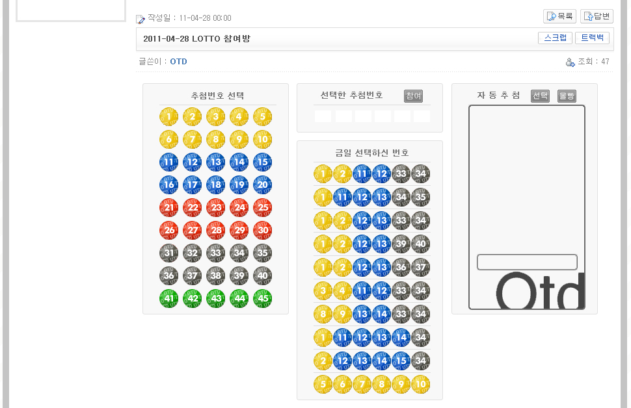Image resolution: width=631 pixels, height=408 pixels.
Task: Choose blue ball number 16
Action: (x=168, y=185)
